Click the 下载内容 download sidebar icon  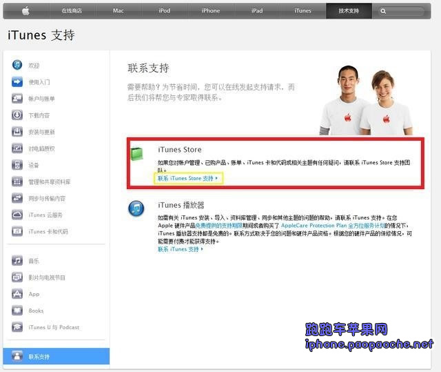pos(17,115)
